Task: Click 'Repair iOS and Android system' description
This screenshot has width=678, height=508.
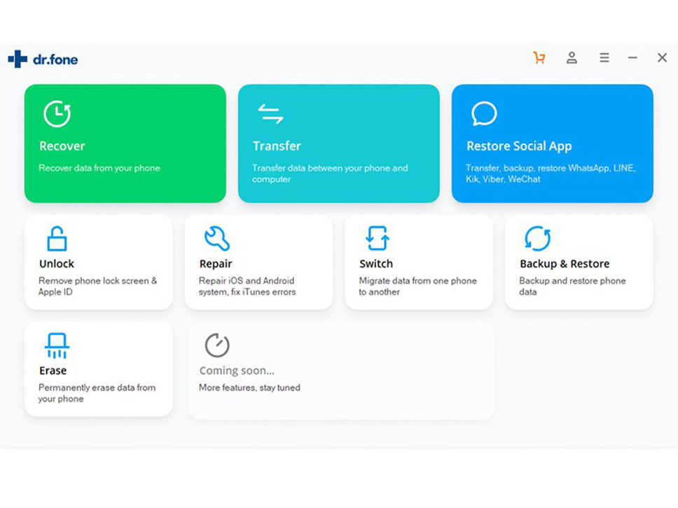Action: (x=247, y=286)
